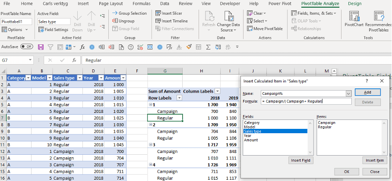
Task: Click the Ungroup icon
Action: [x=115, y=21]
